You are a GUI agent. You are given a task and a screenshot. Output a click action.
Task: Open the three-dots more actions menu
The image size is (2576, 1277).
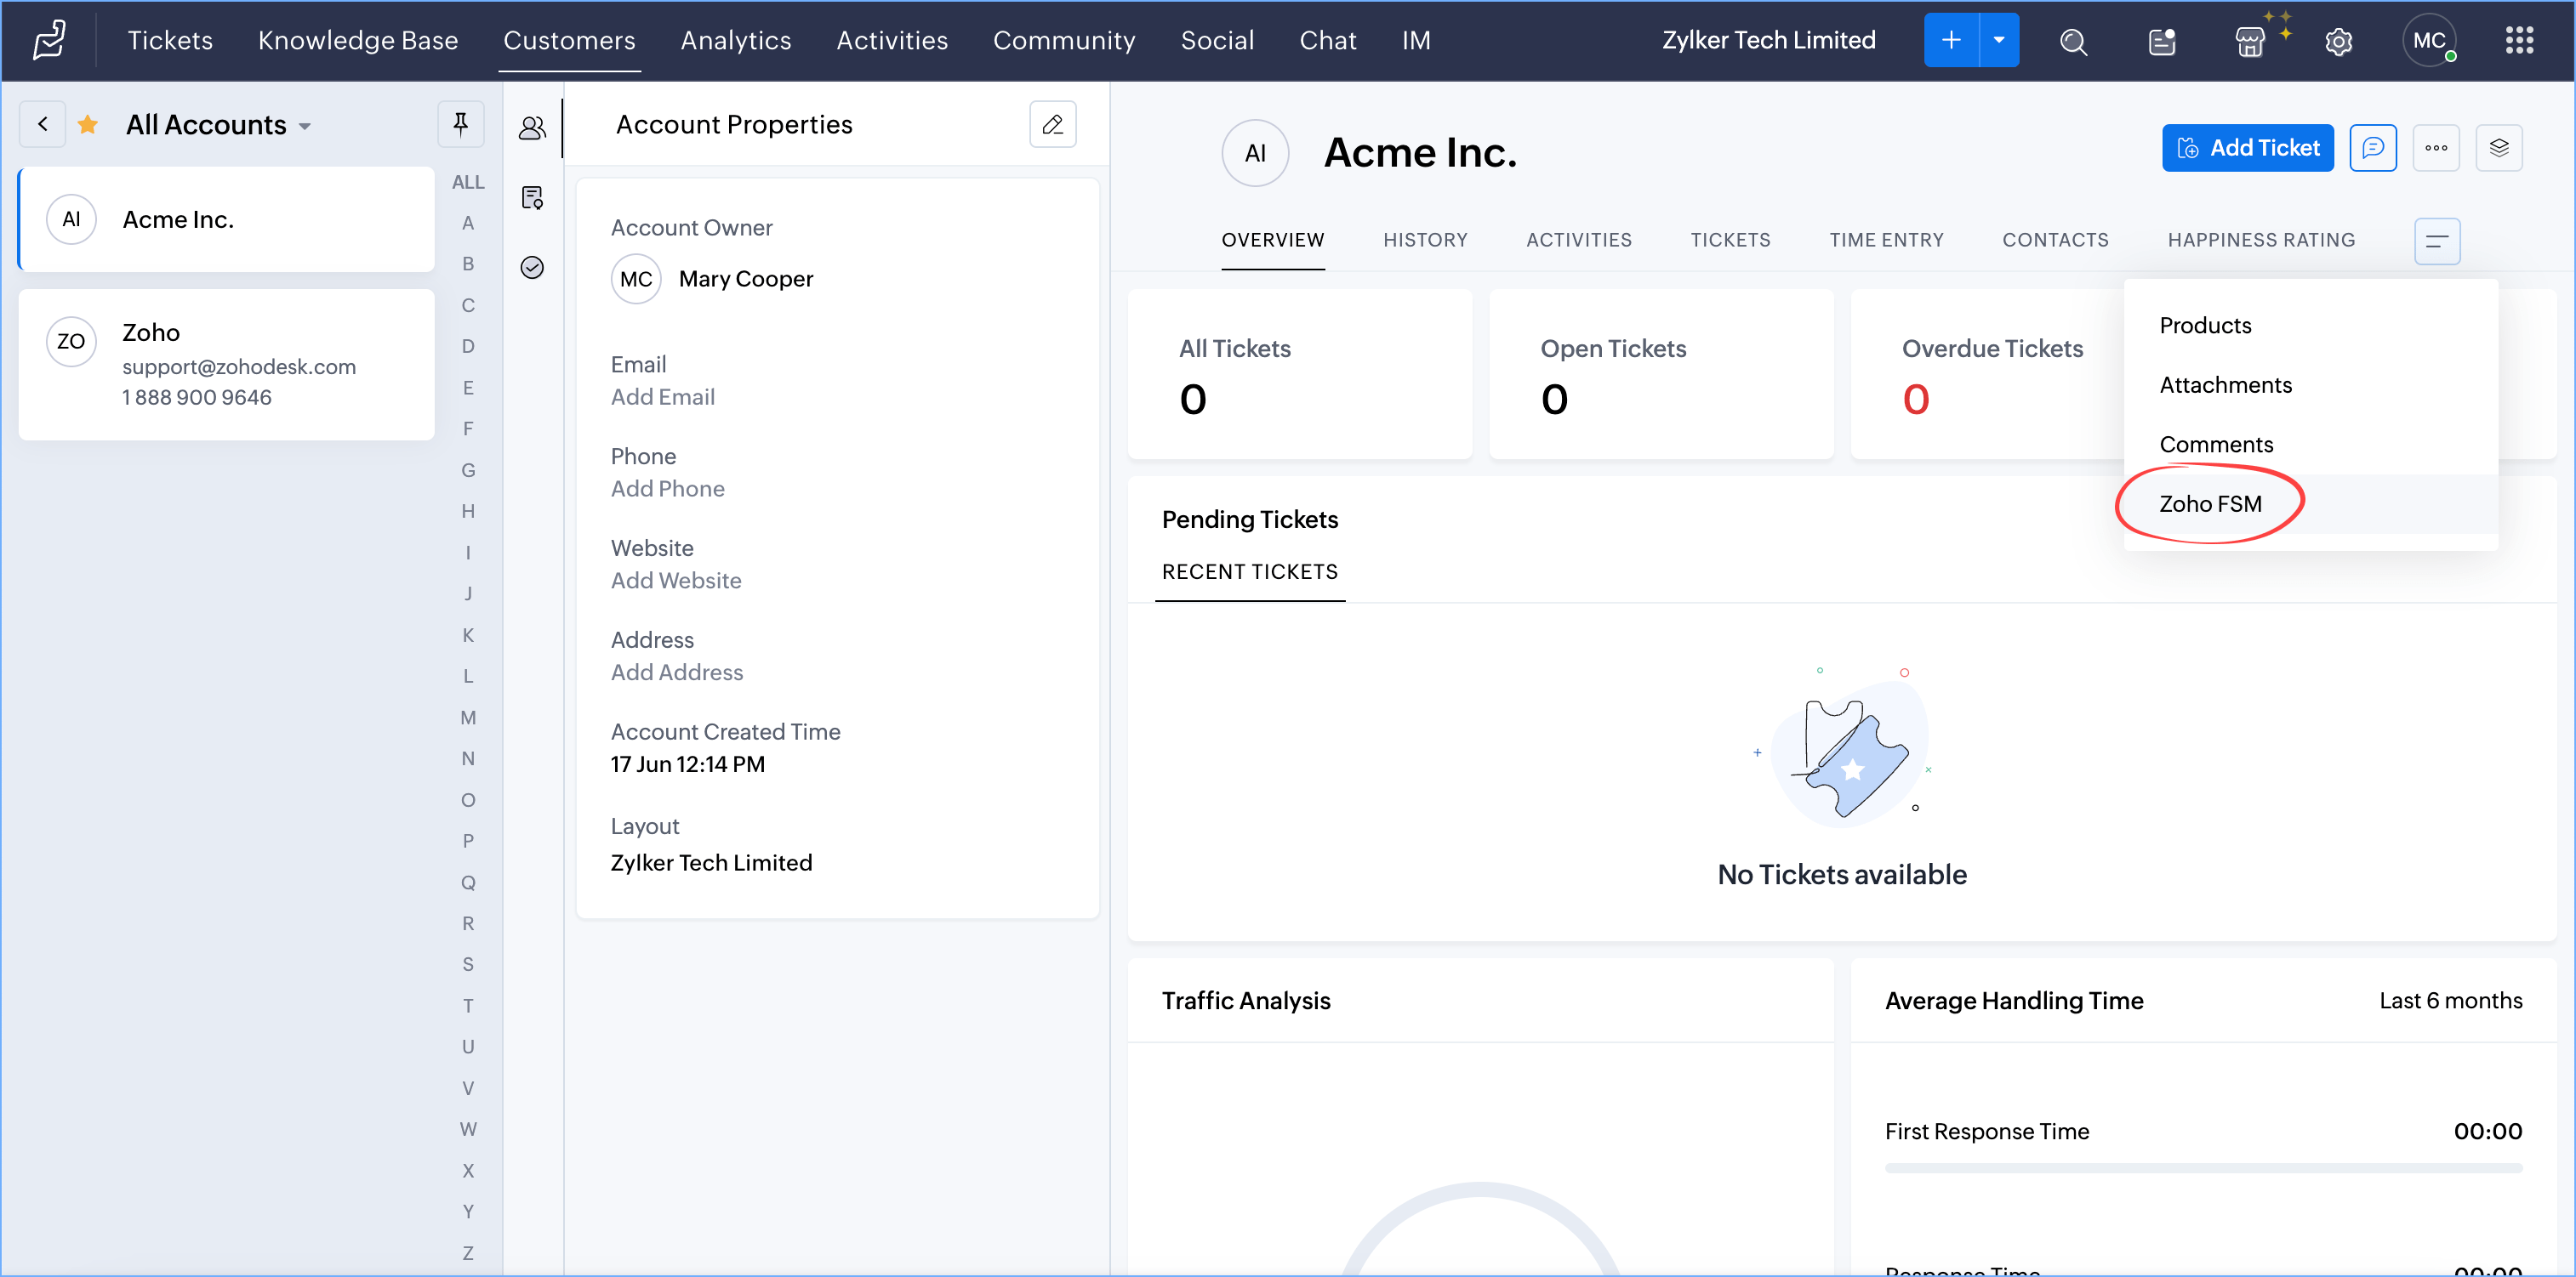(x=2435, y=148)
